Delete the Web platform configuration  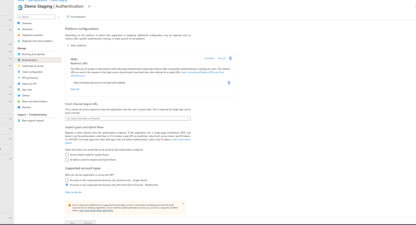pos(230,58)
